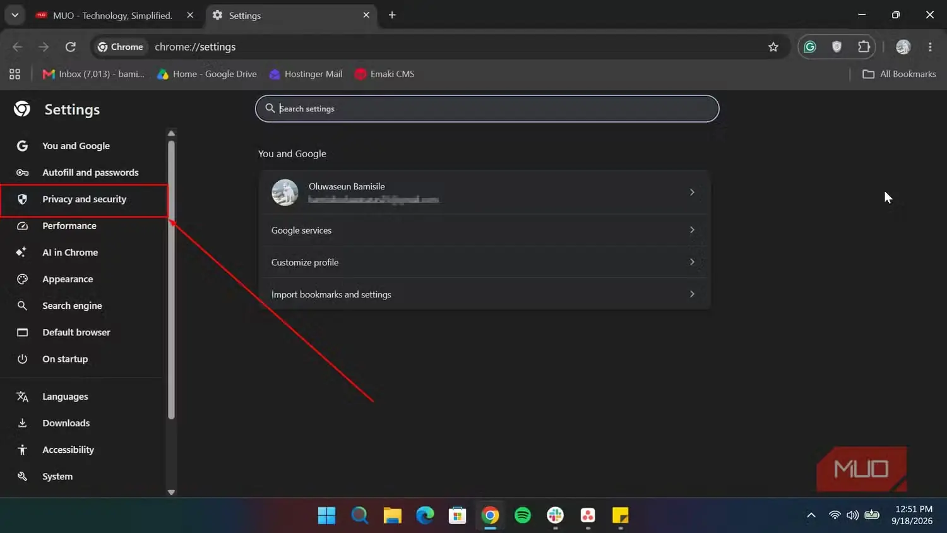Open a new tab with the plus button
The image size is (947, 533).
[392, 15]
